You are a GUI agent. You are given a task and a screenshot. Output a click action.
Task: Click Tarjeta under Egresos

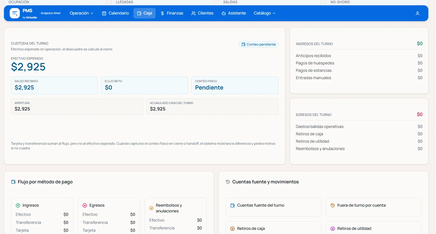click(109, 230)
